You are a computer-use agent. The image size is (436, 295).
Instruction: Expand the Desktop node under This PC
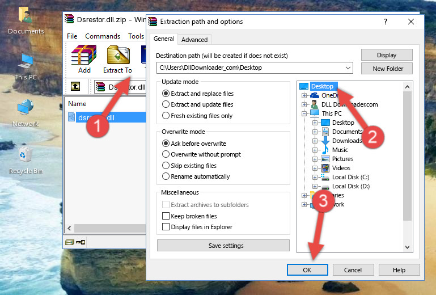[x=315, y=123]
